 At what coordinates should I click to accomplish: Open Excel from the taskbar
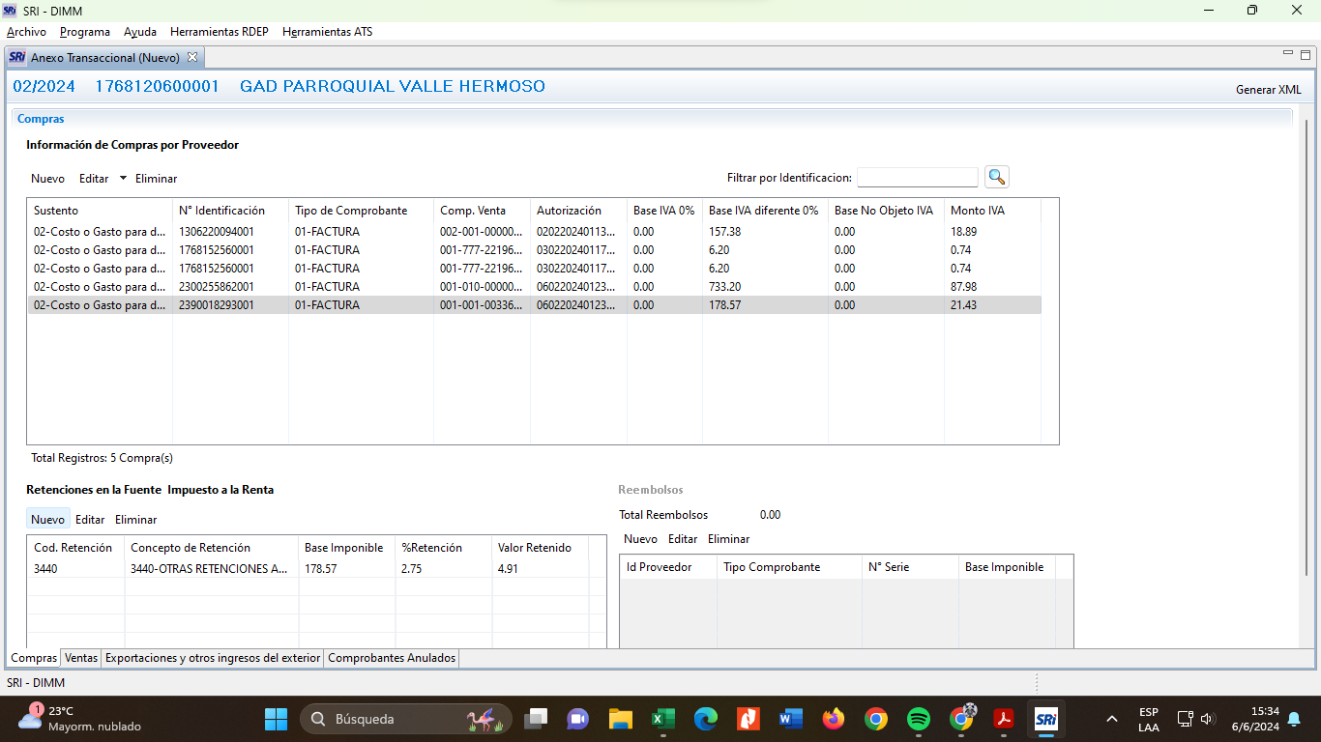click(663, 719)
